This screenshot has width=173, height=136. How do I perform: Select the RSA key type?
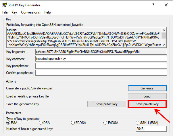8,123
